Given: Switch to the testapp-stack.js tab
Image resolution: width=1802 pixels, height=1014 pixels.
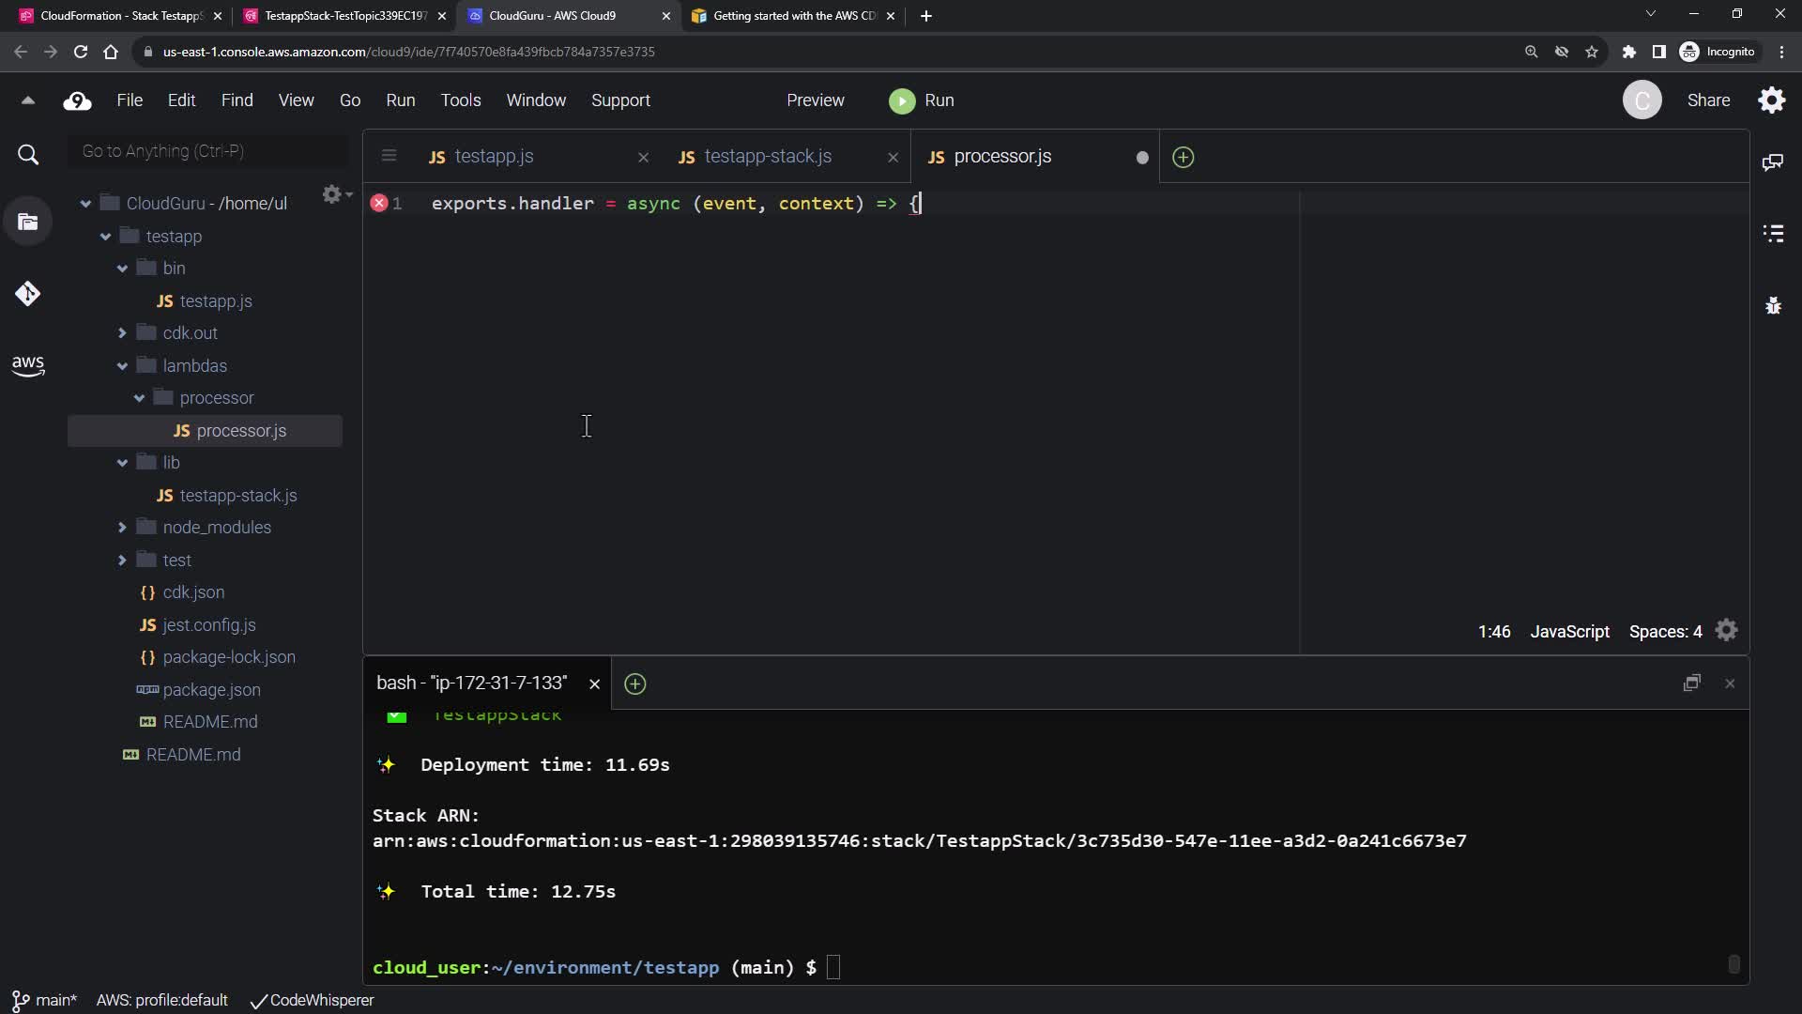Looking at the screenshot, I should [x=768, y=157].
